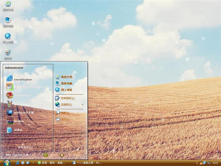Open the Run dialog entry in start menu
Screen dimensions: 221x166
point(62,119)
